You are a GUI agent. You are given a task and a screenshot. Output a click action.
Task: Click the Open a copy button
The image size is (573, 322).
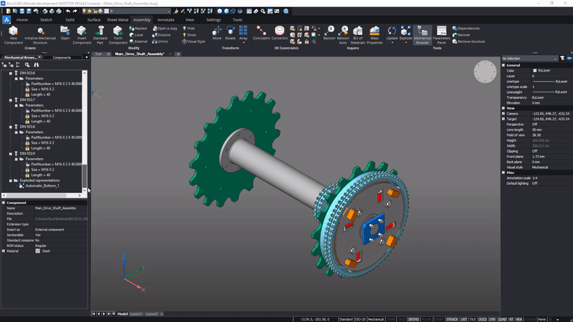165,28
